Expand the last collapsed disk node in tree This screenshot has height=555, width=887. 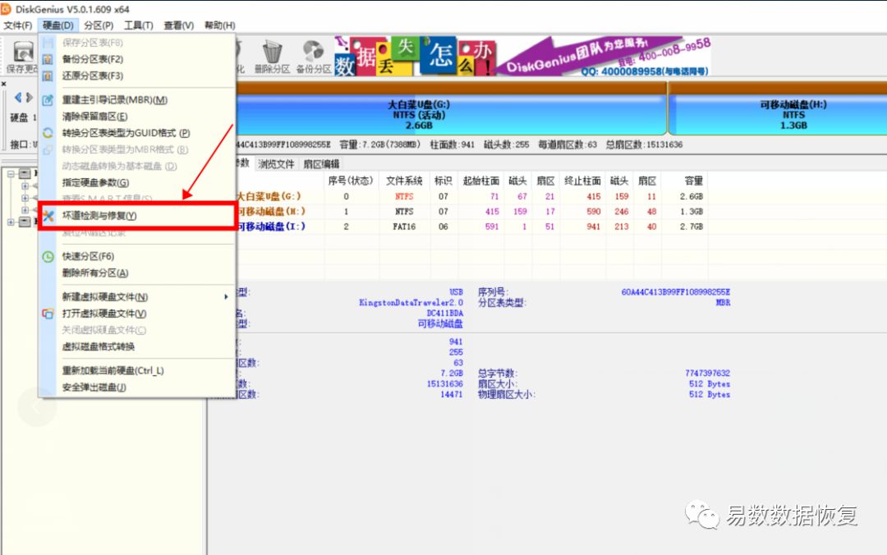click(x=11, y=222)
